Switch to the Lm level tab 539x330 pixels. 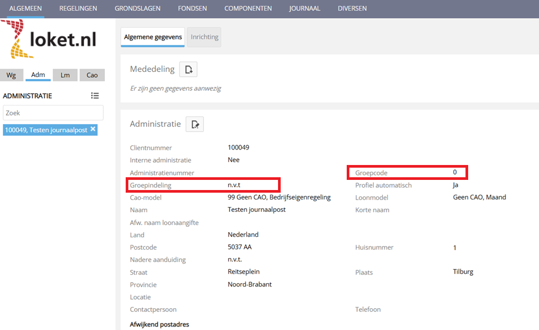[65, 75]
